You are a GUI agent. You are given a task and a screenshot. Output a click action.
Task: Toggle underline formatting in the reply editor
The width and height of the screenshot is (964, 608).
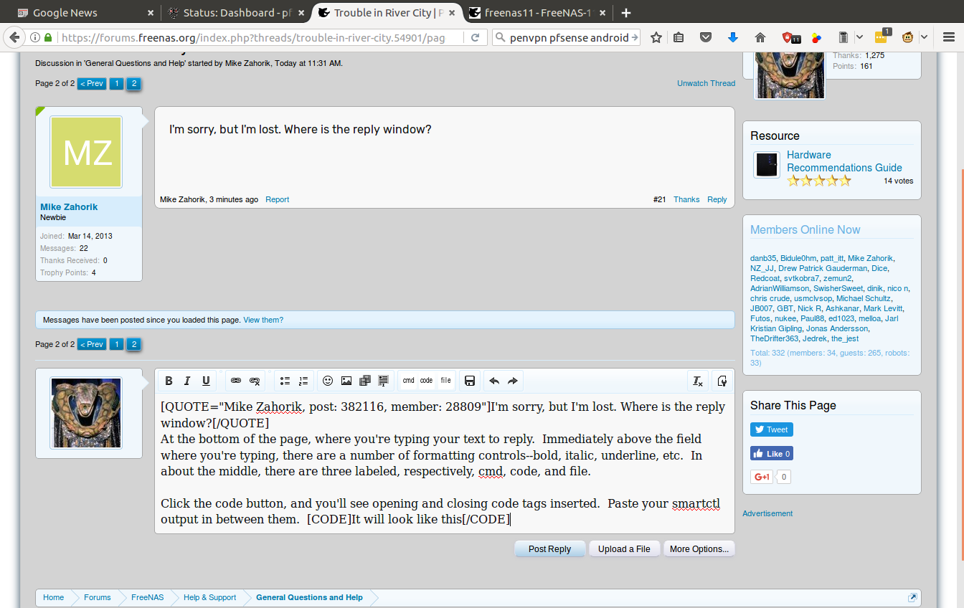(x=206, y=381)
